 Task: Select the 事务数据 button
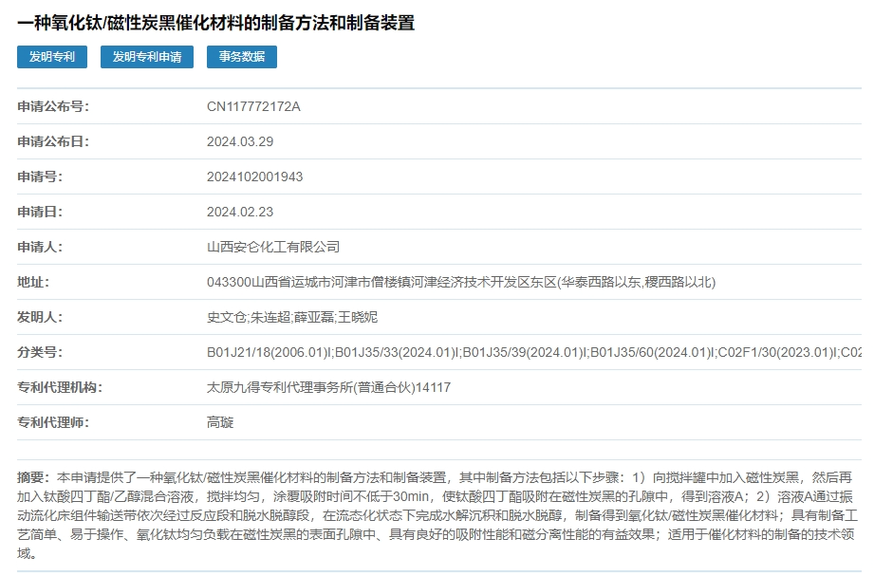(242, 57)
